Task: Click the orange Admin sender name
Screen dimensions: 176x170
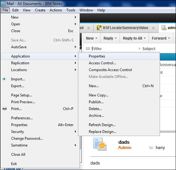Action: point(125,147)
